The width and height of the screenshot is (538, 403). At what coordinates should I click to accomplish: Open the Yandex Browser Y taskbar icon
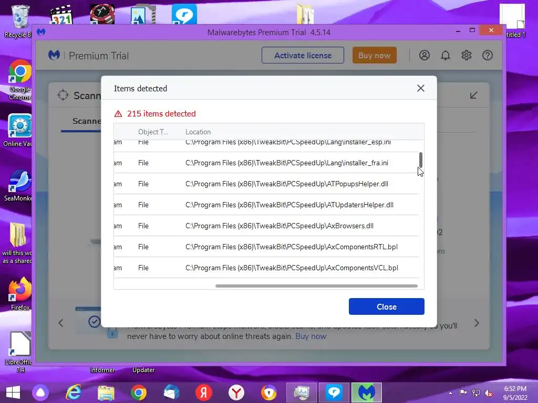(236, 393)
